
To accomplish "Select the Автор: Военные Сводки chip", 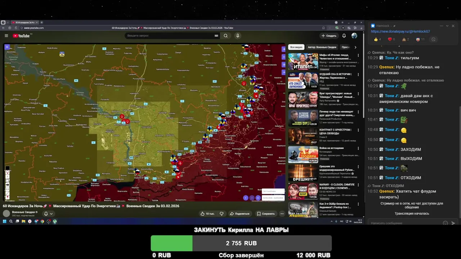I will point(322,47).
